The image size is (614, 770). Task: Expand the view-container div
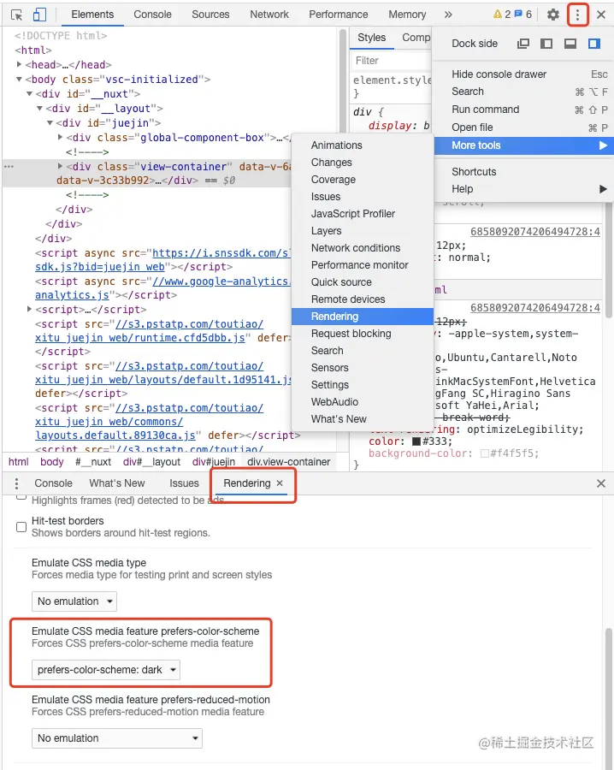[61, 166]
